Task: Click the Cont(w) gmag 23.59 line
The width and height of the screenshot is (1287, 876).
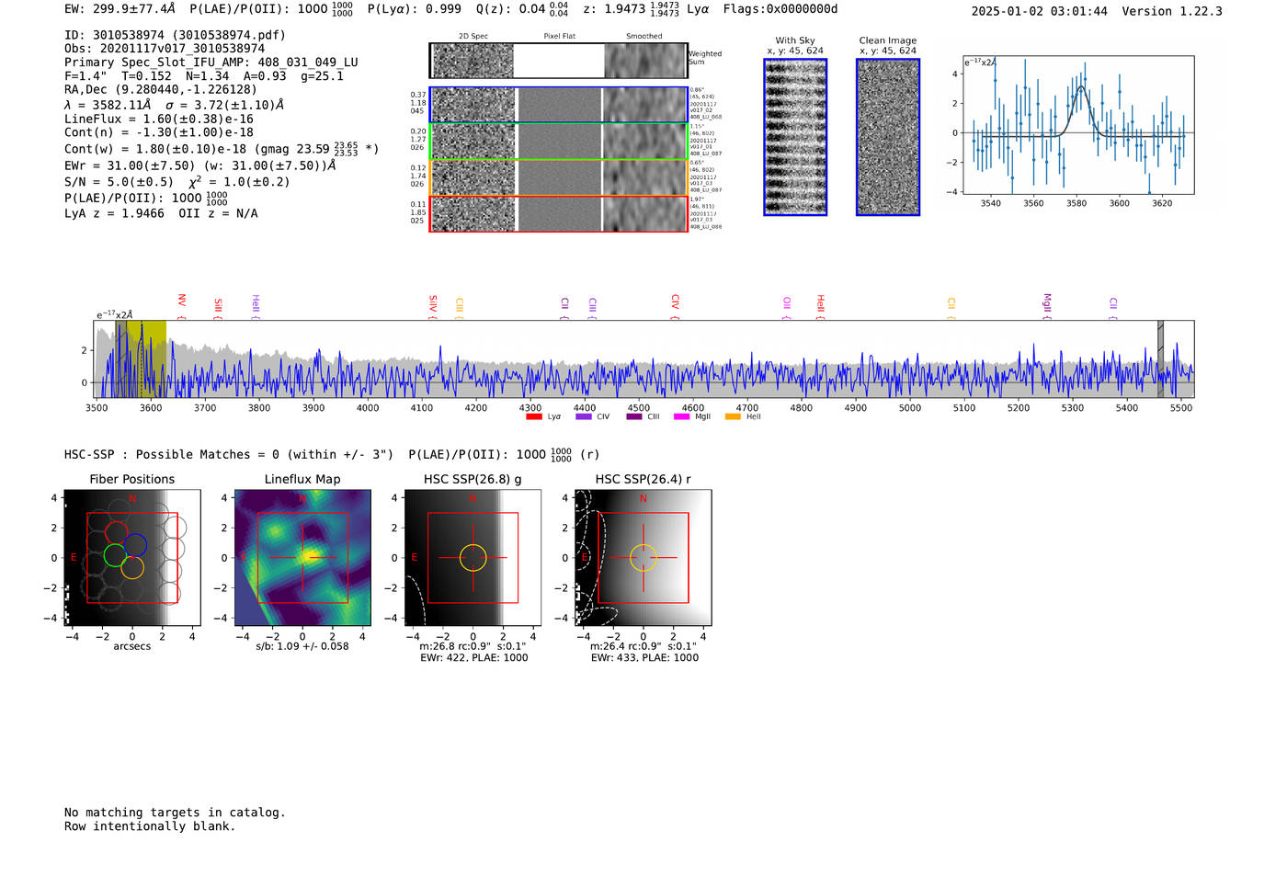Action: tap(222, 148)
